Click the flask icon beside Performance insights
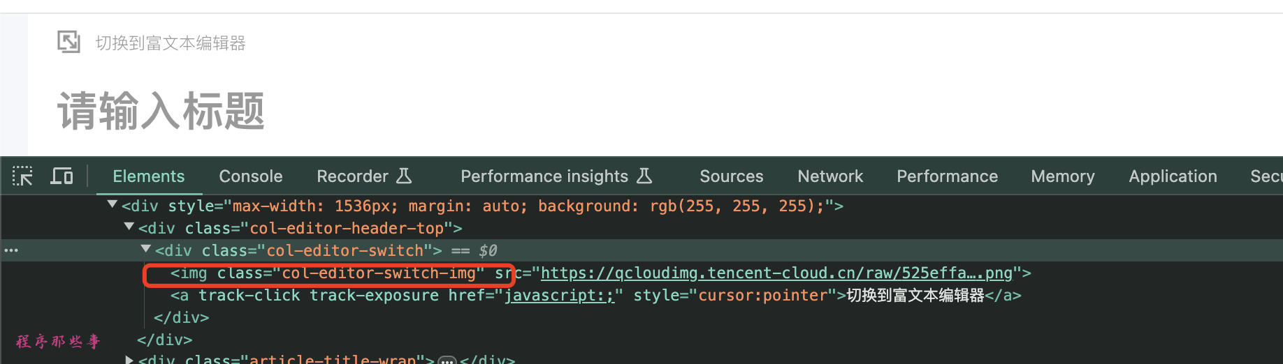The width and height of the screenshot is (1283, 364). [644, 176]
